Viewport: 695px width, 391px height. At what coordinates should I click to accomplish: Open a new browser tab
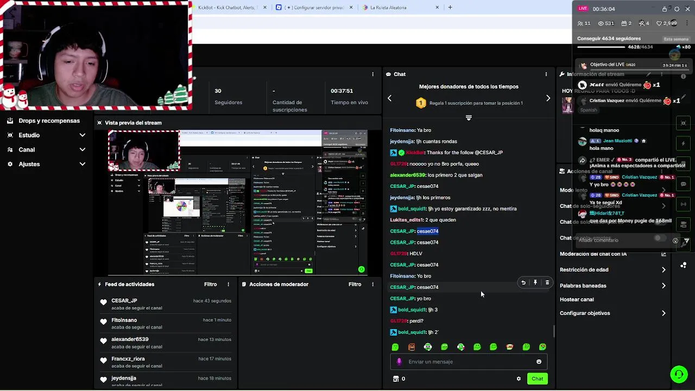450,8
